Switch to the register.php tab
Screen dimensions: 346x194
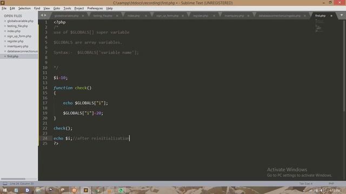pyautogui.click(x=201, y=16)
